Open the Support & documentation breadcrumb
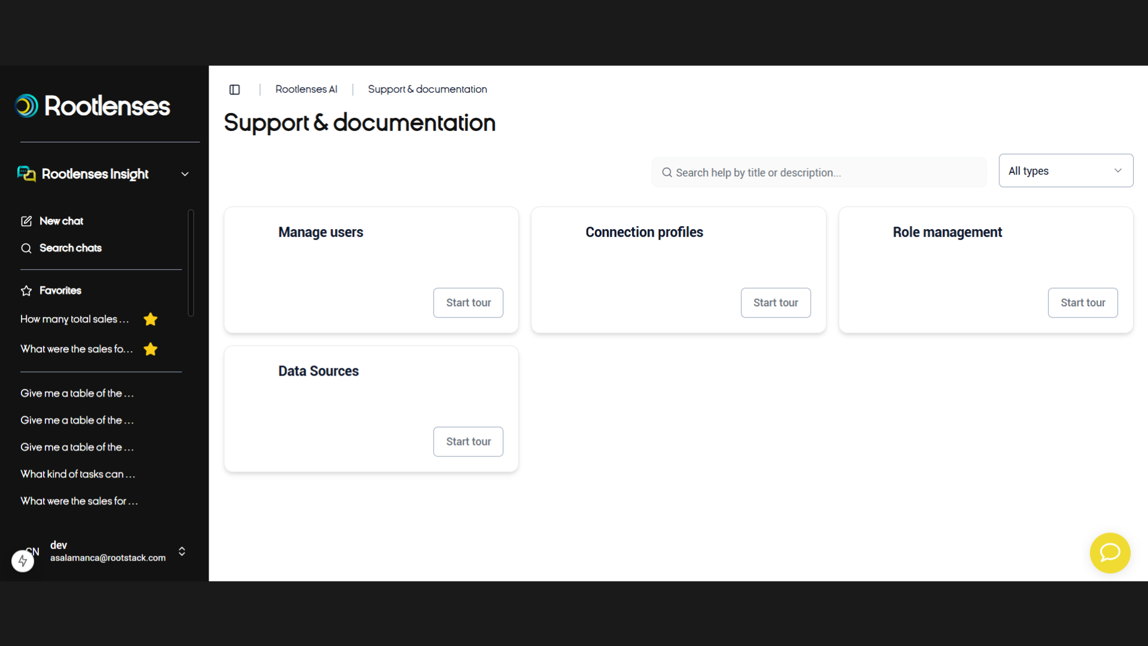1148x646 pixels. click(x=427, y=89)
